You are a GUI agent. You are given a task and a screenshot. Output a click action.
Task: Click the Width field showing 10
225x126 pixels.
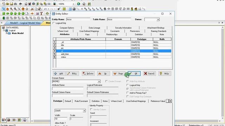(x=61, y=119)
